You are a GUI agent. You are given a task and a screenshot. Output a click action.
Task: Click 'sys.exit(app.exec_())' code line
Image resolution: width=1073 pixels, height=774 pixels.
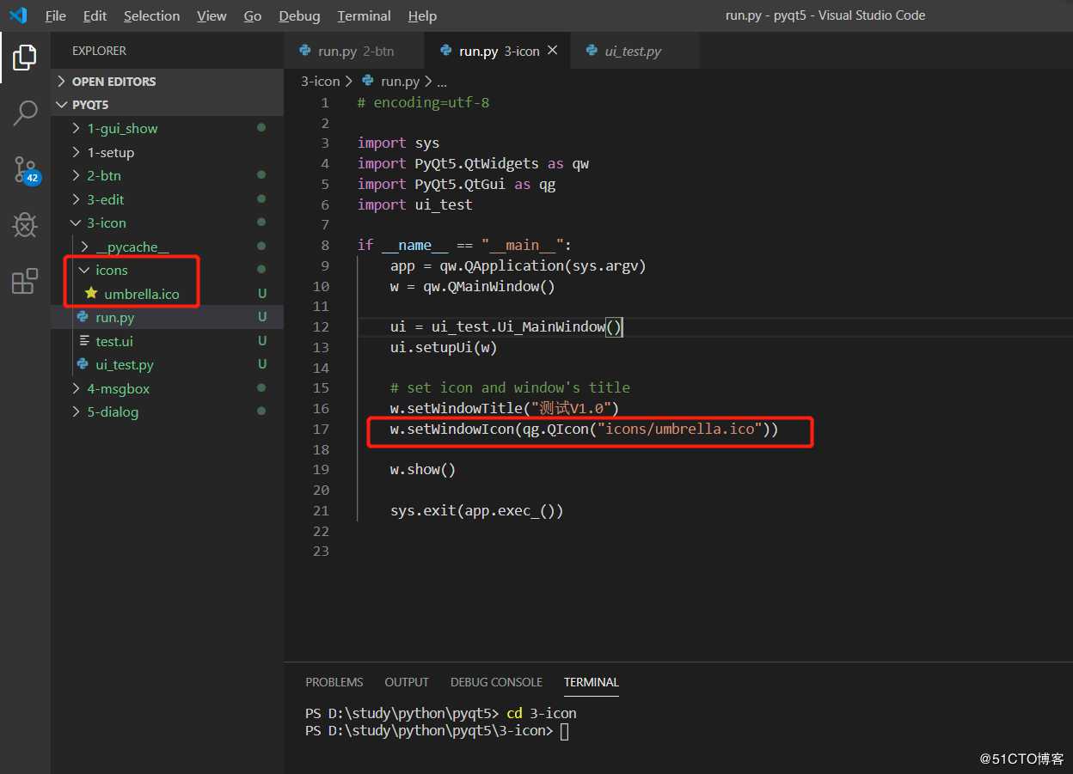click(x=477, y=510)
